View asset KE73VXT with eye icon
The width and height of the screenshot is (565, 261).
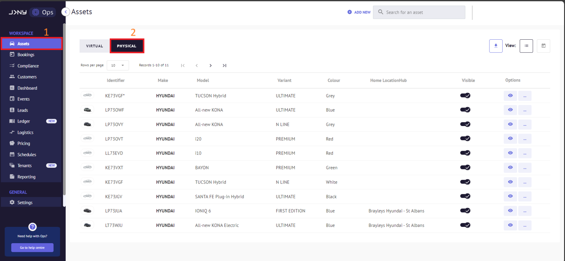click(x=510, y=168)
